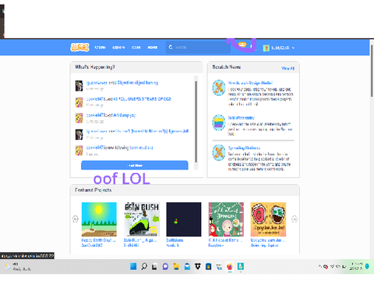Open Firefox in the Windows taskbar
The width and height of the screenshot is (374, 281).
[230, 266]
